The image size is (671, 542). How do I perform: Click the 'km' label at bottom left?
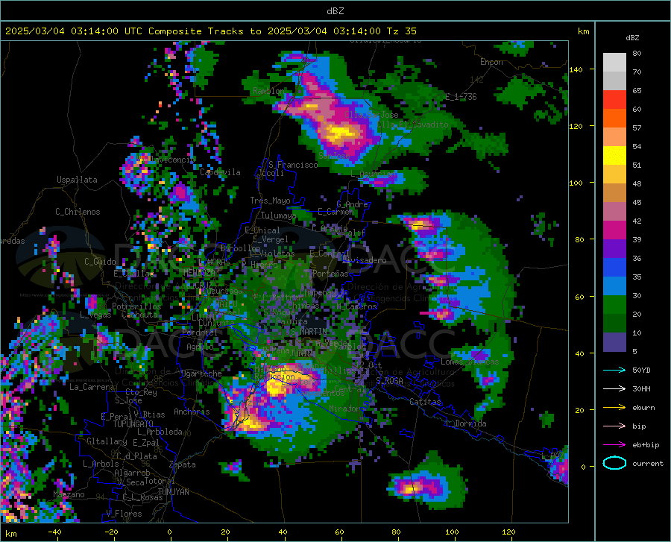10,534
